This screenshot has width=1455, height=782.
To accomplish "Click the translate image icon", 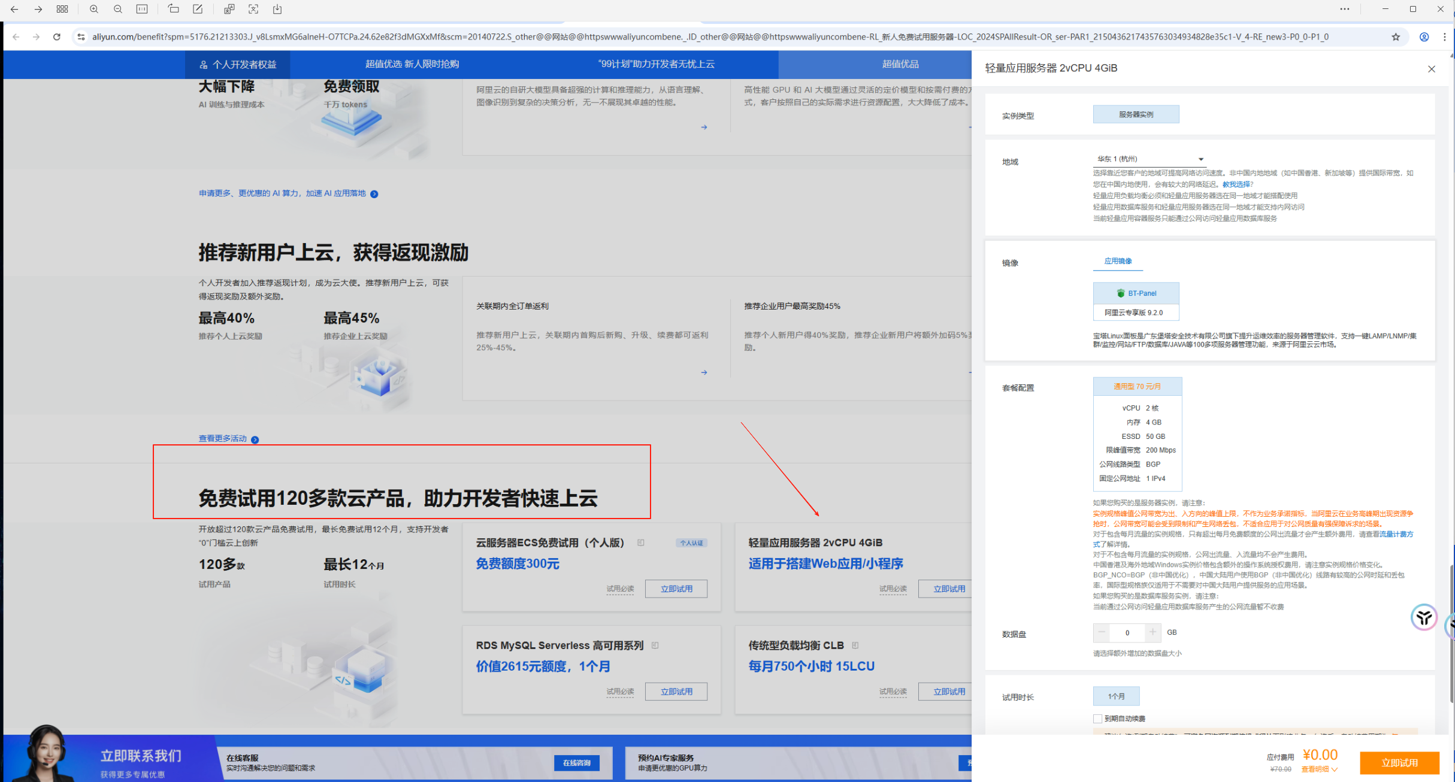I will coord(229,9).
